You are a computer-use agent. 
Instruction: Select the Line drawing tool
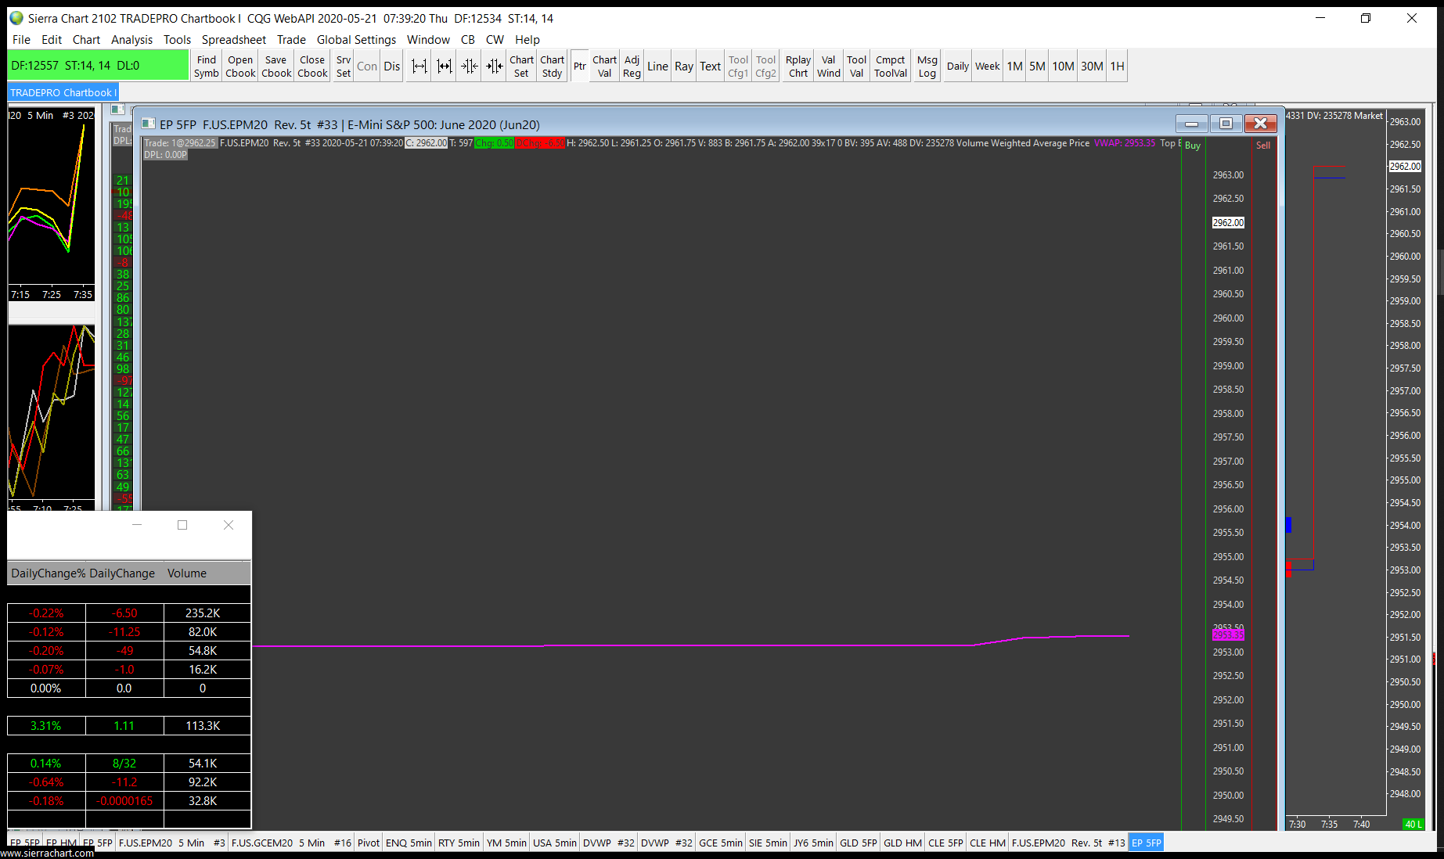pyautogui.click(x=658, y=66)
